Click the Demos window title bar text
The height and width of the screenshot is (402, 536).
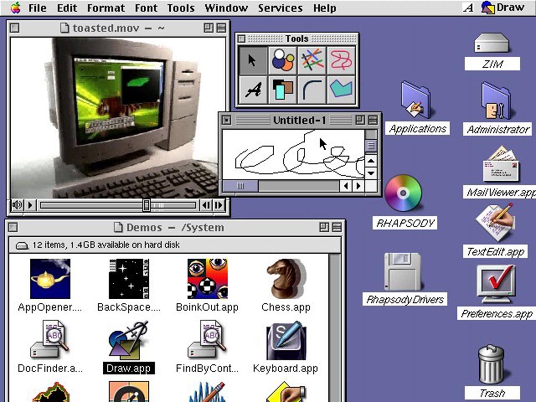175,227
